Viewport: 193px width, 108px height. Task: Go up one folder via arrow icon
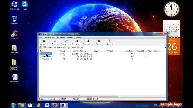tap(40, 47)
